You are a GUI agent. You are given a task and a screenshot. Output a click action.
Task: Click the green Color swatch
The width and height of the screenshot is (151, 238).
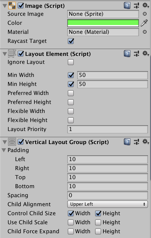103,23
